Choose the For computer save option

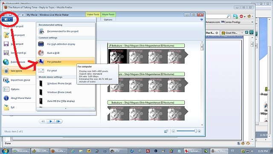tap(66, 62)
